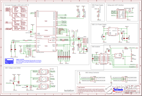Click the 'OBD 3.3V Power Supply' heading
The image size is (142, 96).
(99, 25)
